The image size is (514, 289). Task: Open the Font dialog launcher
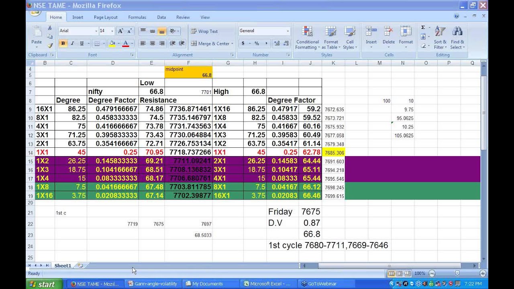click(132, 55)
